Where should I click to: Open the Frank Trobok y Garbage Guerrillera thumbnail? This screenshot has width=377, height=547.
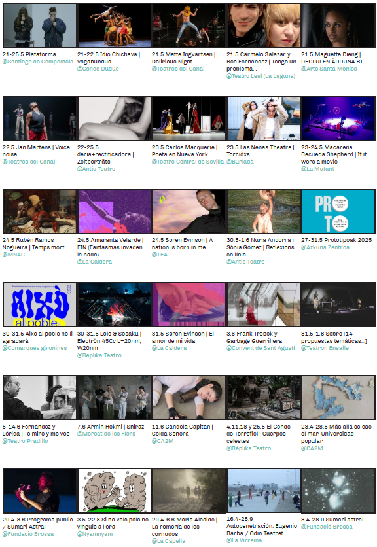pos(264,305)
